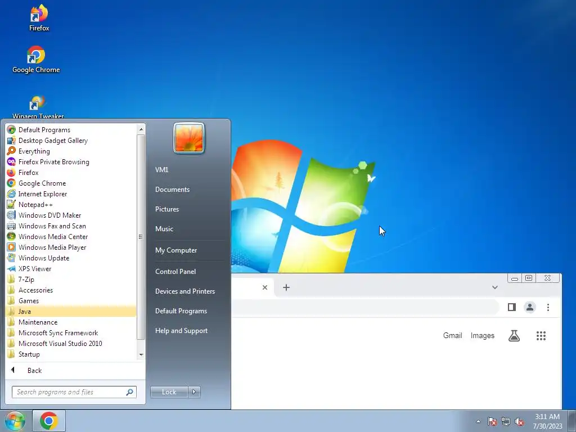This screenshot has height=432, width=576.
Task: Open Gmail link in Chrome
Action: (x=452, y=335)
